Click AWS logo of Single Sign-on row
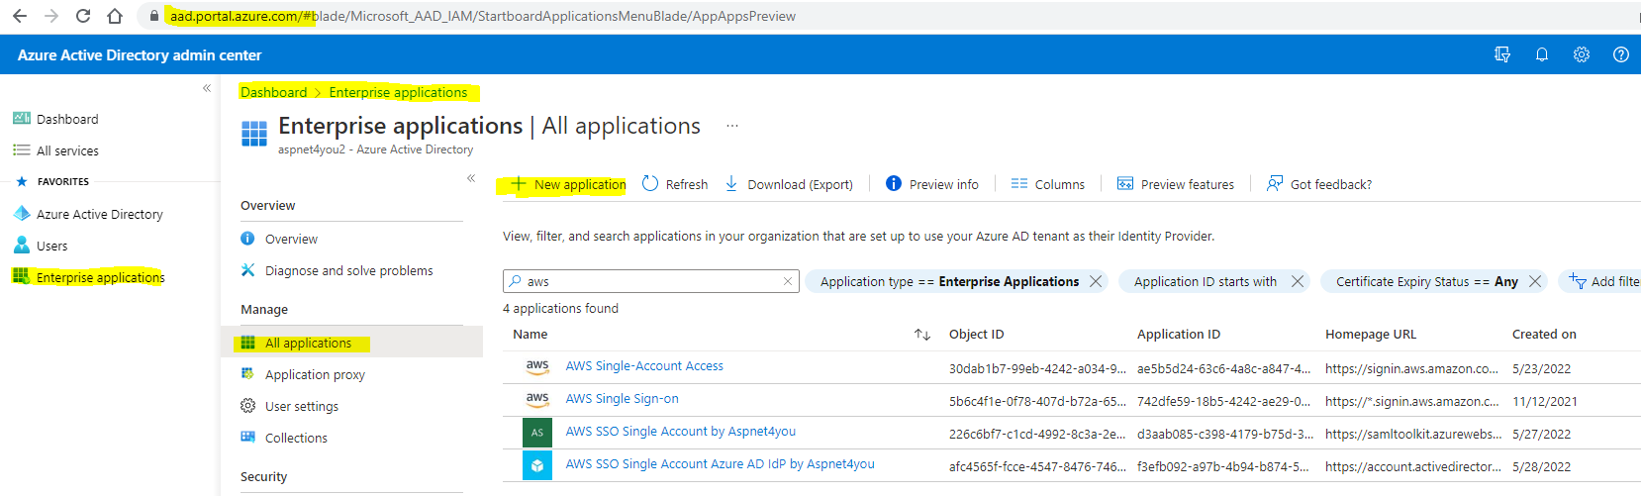Screen dimensions: 1641x496 (537, 400)
